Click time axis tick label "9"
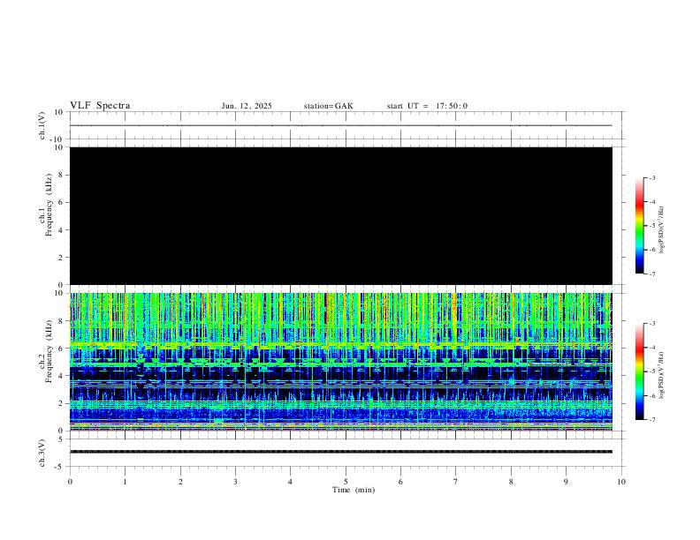Image resolution: width=700 pixels, height=540 pixels. tap(566, 482)
